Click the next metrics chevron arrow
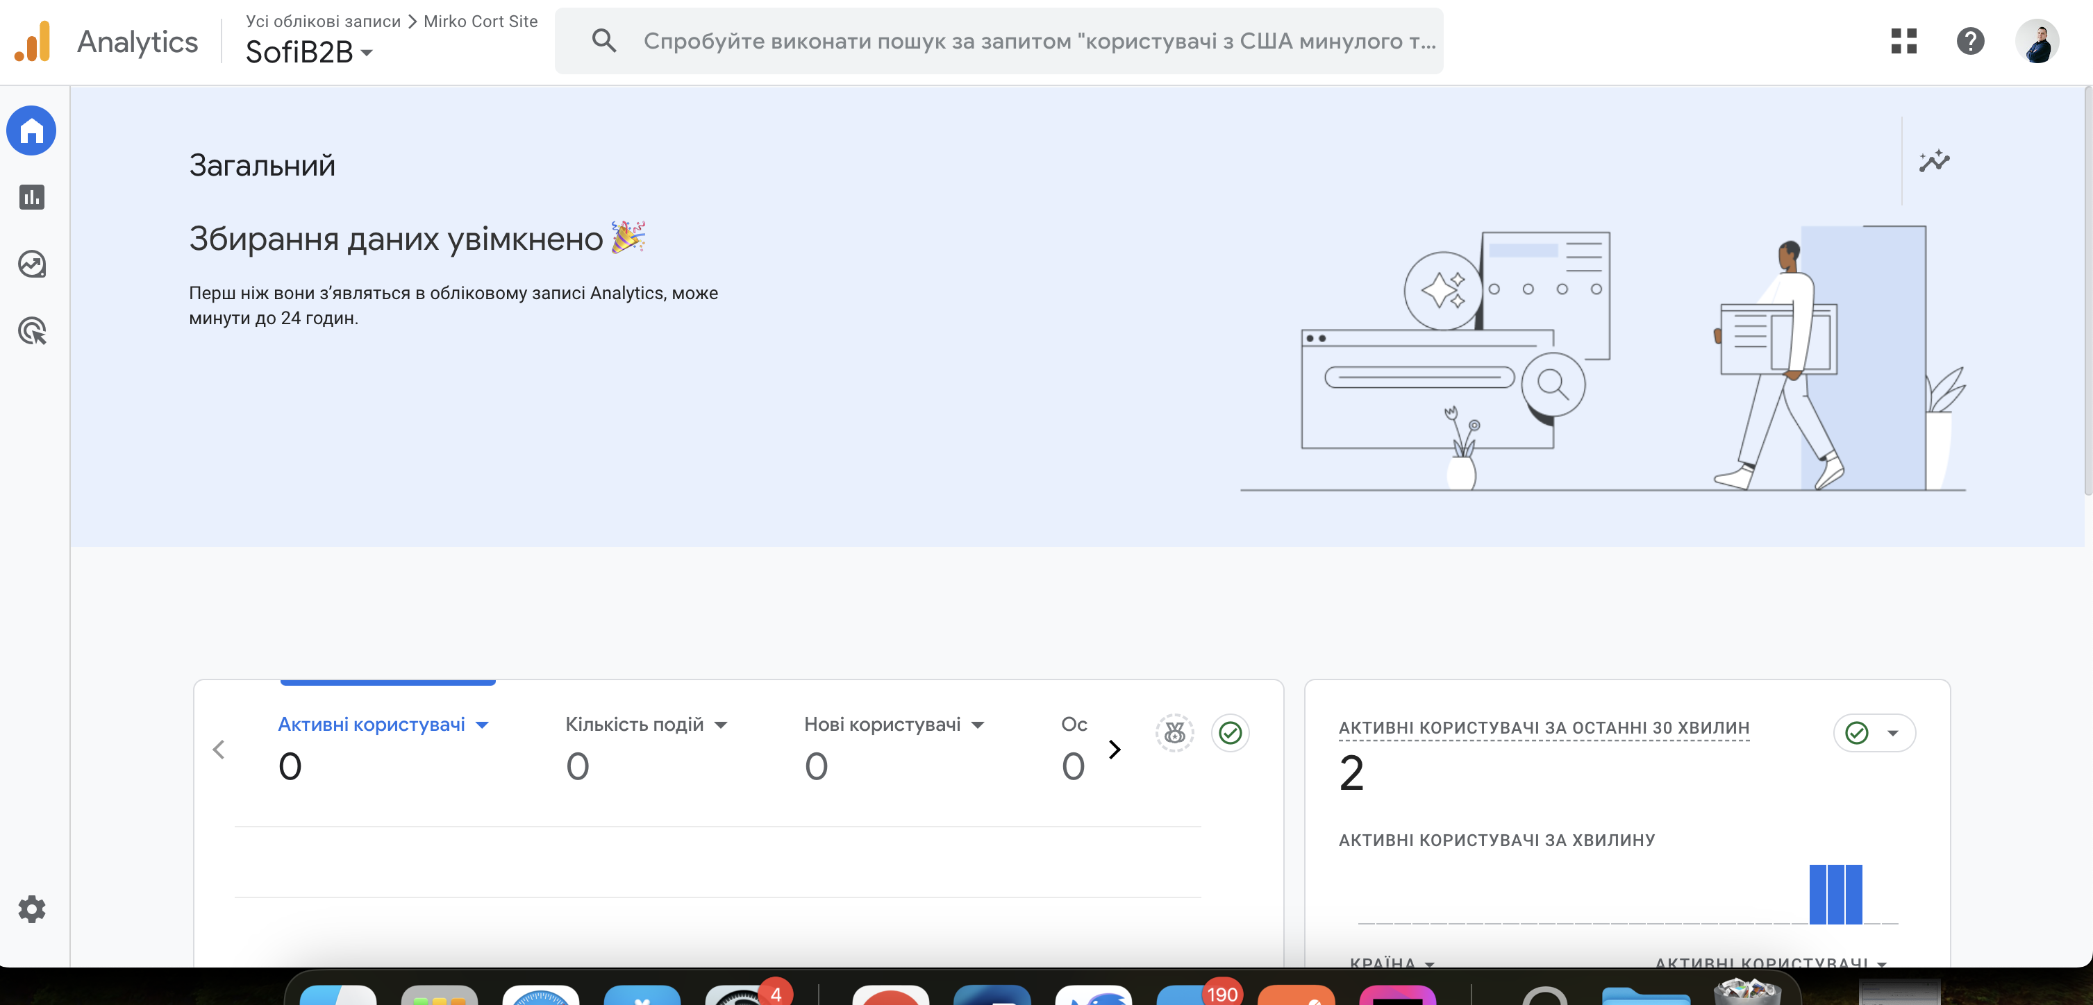Screen dimensions: 2093x1005 (x=1115, y=750)
